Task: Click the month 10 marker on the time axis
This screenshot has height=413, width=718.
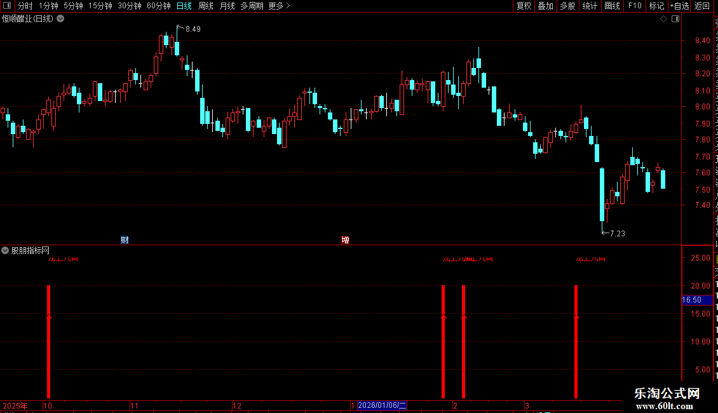Action: tap(48, 405)
